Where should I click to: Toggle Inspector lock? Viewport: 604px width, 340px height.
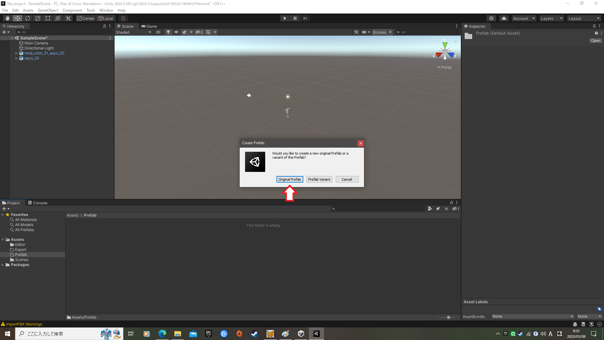pyautogui.click(x=594, y=26)
